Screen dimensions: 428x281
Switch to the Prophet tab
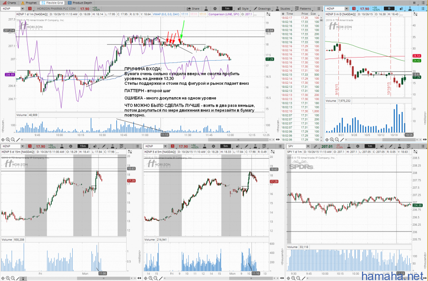coord(29,3)
